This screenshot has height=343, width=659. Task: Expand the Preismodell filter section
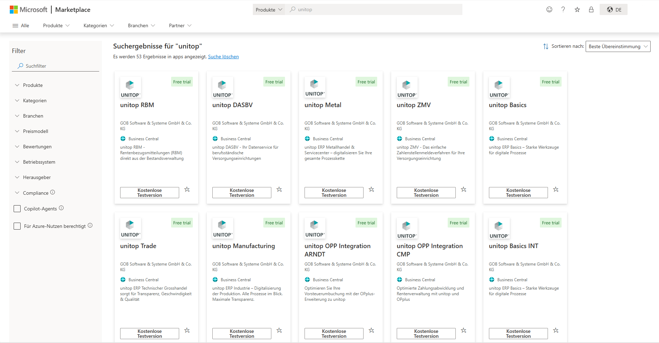coord(36,131)
